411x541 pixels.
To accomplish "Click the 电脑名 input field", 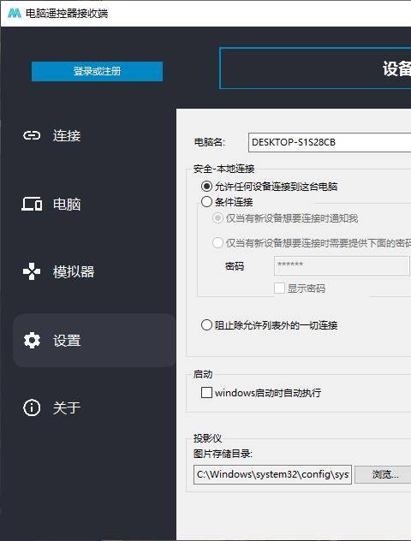I will [x=330, y=142].
